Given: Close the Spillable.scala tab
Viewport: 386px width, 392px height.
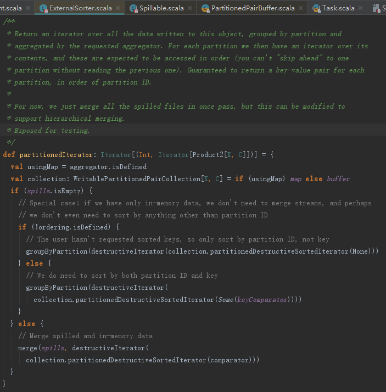Looking at the screenshot, I should (x=190, y=8).
